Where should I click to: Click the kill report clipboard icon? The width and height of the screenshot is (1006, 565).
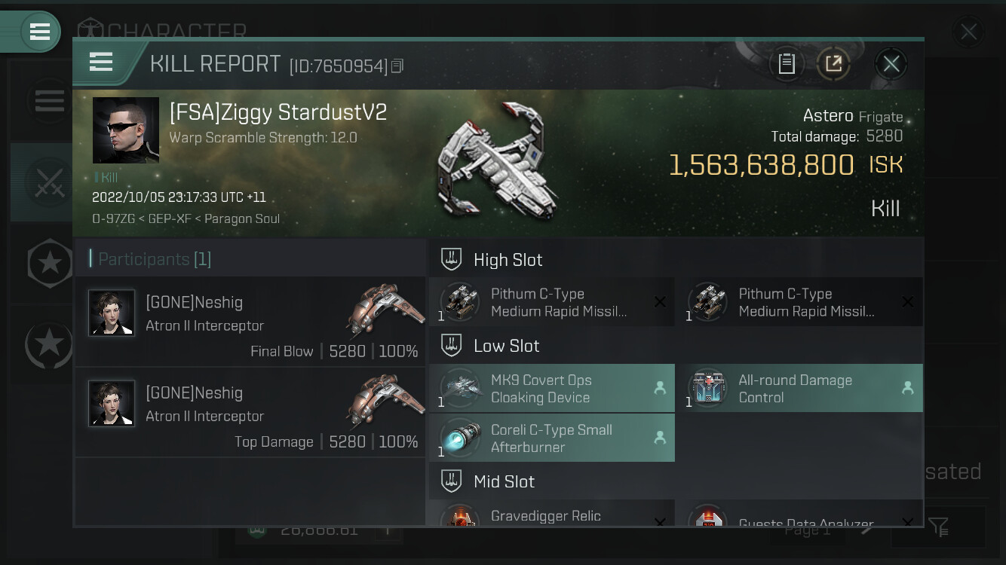[787, 64]
